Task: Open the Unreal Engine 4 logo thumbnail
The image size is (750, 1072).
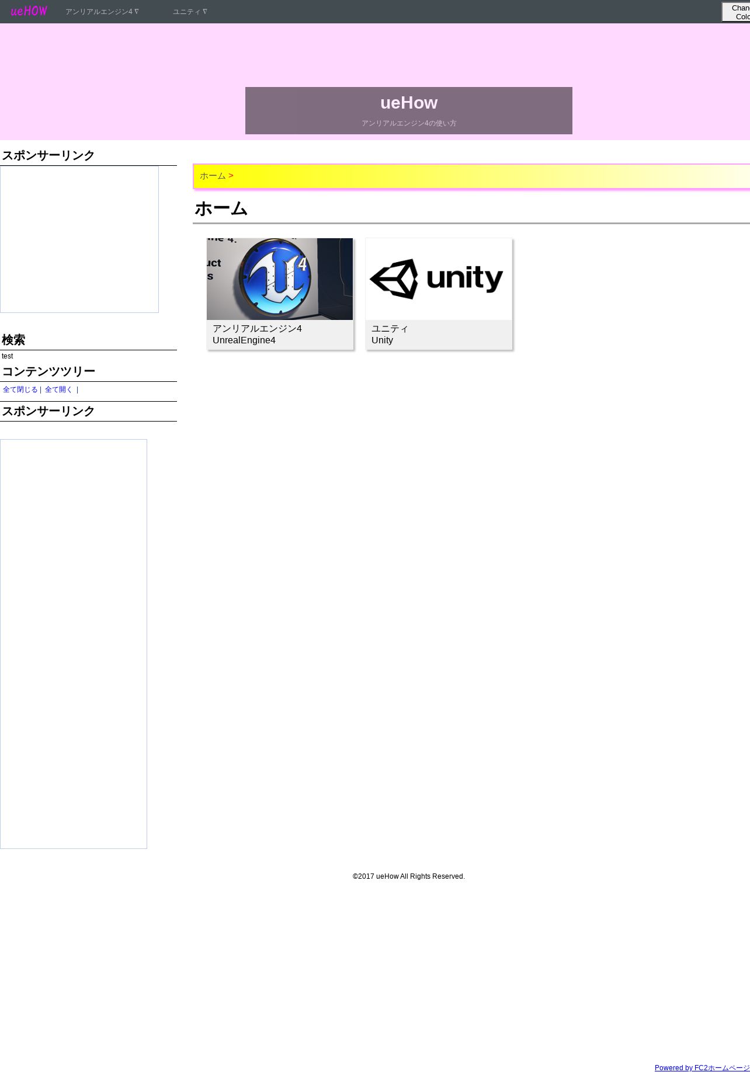Action: [280, 279]
